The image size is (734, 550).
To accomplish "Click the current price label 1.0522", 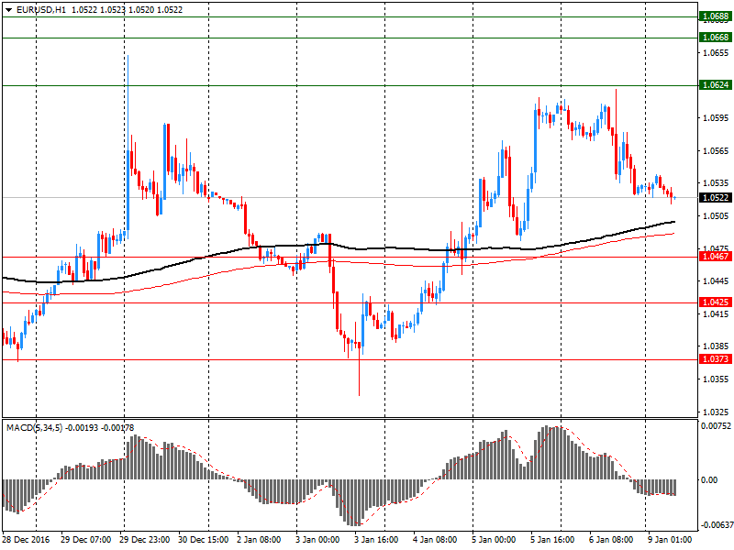I will [715, 198].
